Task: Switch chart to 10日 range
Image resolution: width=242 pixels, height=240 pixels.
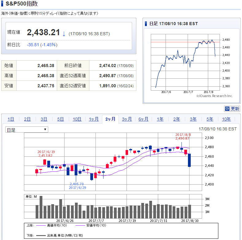Action: [77, 119]
